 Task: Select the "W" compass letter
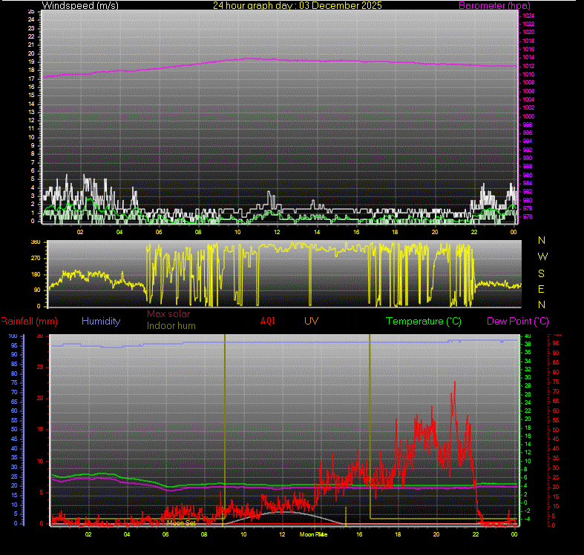(x=542, y=256)
